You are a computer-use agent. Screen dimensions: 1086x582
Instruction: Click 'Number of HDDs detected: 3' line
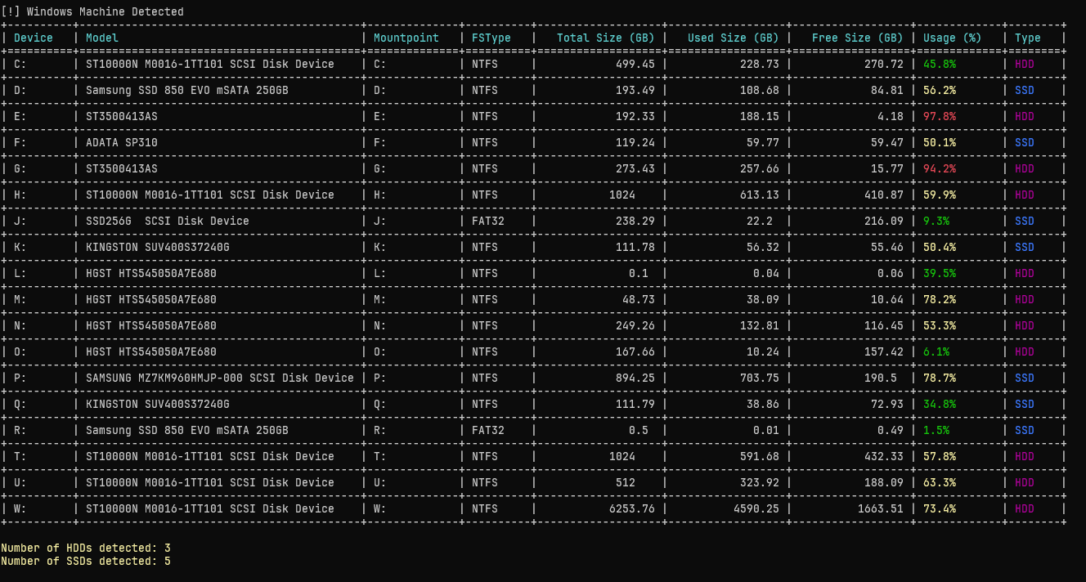(86, 548)
